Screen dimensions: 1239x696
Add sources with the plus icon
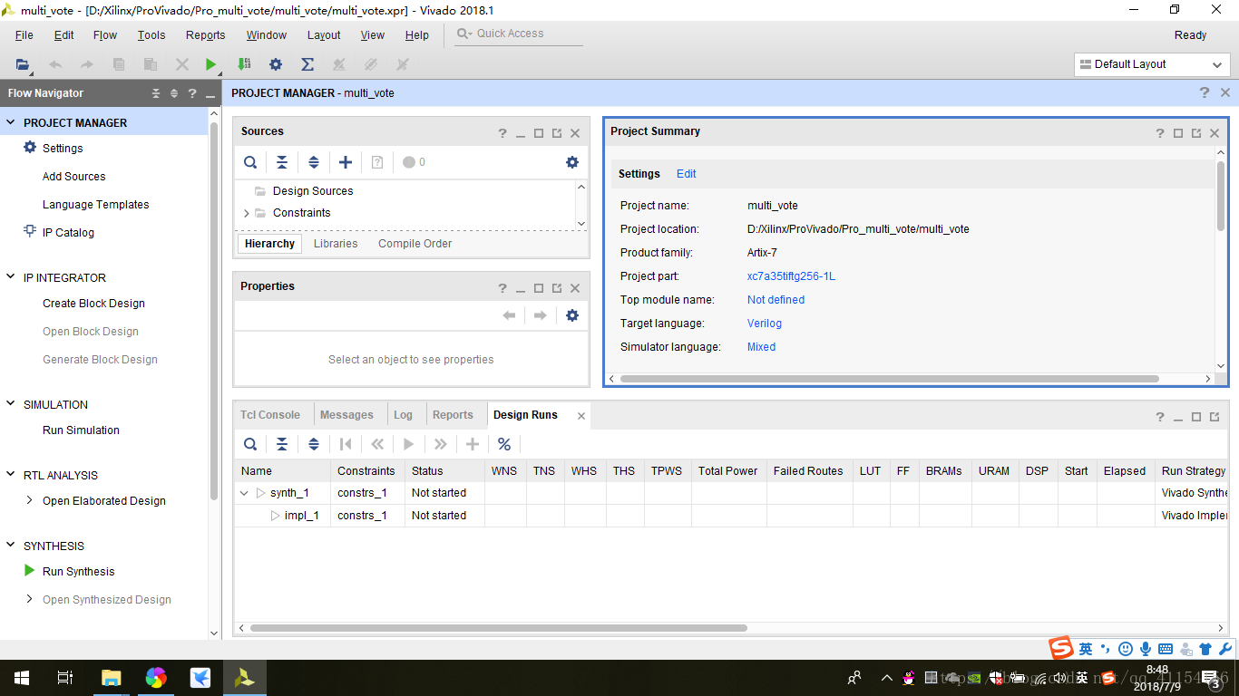(346, 162)
